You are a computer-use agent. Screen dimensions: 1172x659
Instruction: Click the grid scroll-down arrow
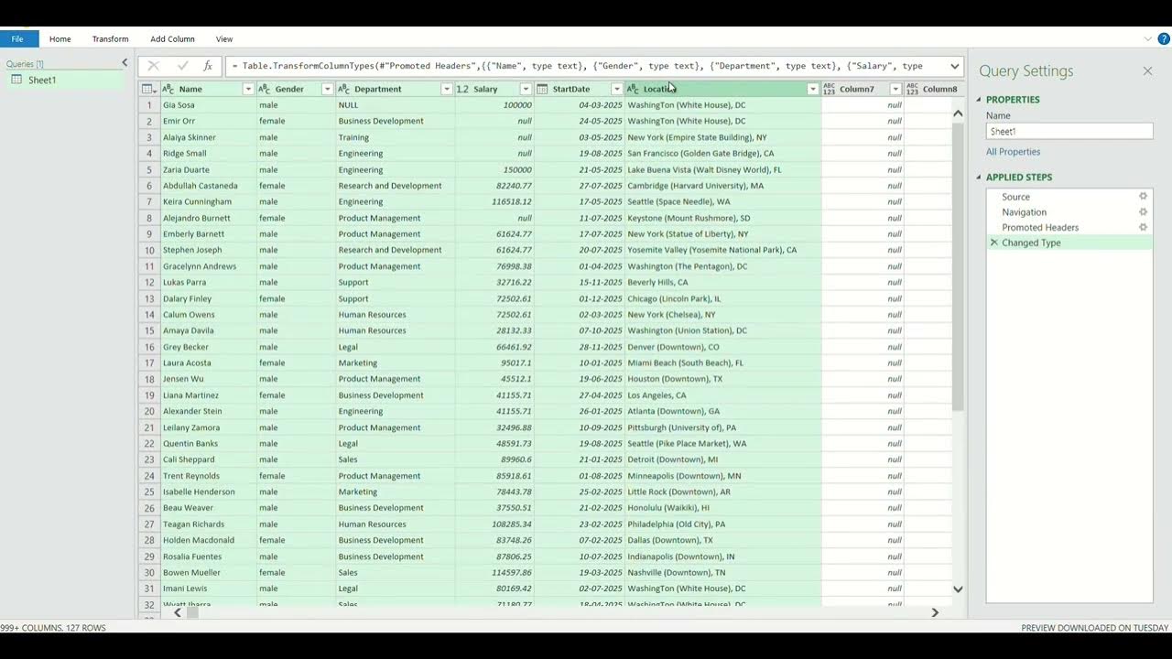click(958, 589)
